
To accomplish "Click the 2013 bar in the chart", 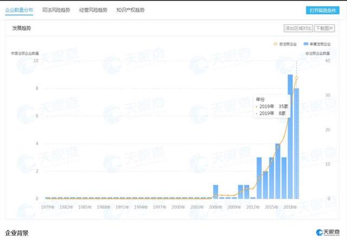I will 259,178.
